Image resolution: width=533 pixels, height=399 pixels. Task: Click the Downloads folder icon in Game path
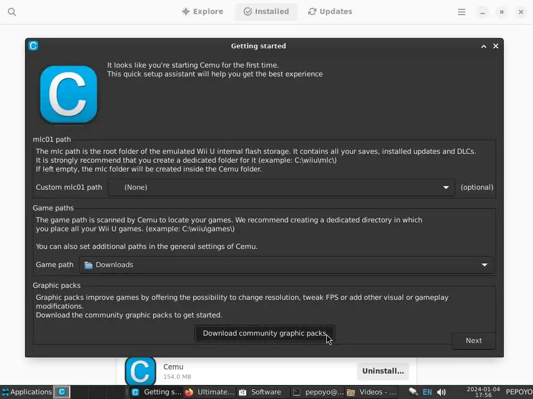(x=88, y=265)
